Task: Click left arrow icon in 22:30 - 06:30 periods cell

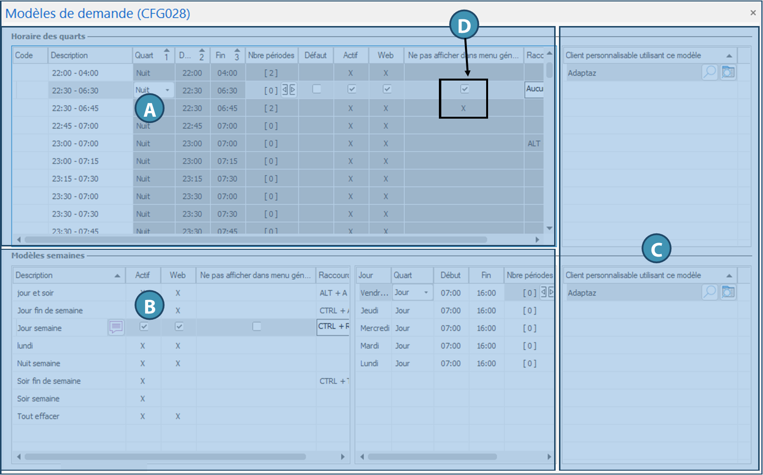Action: tap(285, 90)
